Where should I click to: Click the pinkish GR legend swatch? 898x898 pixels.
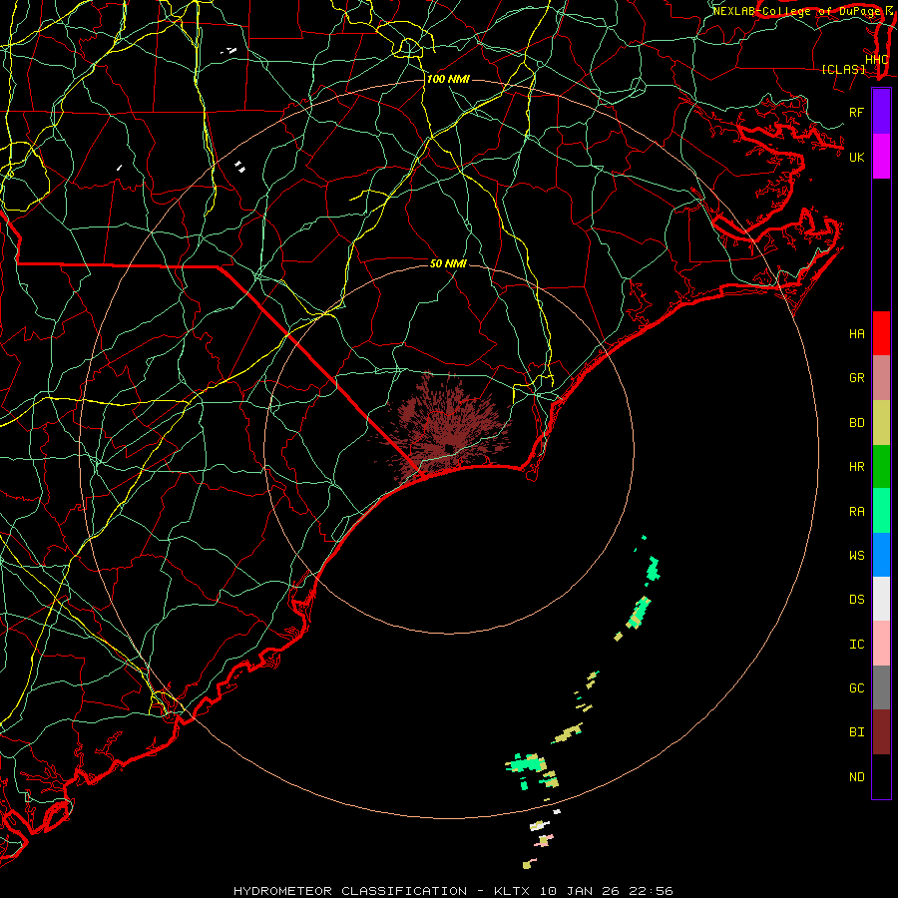(x=881, y=378)
